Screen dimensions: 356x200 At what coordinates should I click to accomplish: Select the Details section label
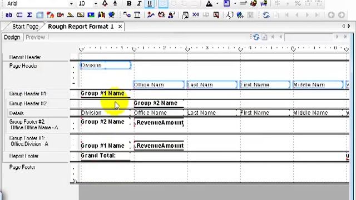click(16, 113)
